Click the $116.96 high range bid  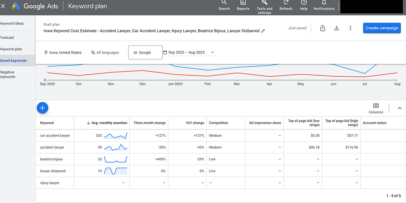[x=351, y=148]
